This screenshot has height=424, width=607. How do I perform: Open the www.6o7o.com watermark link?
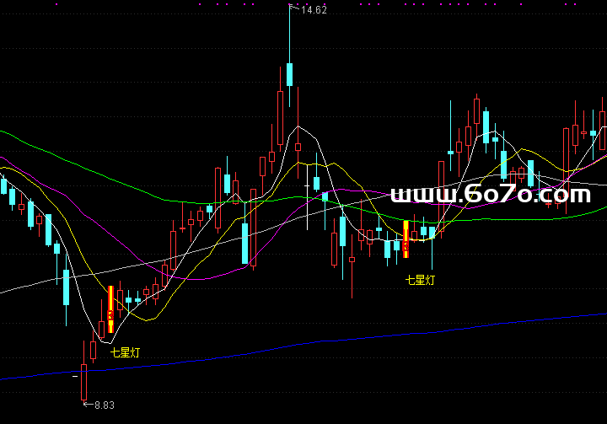491,195
